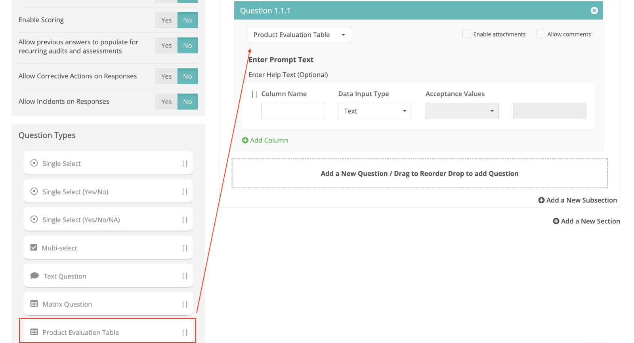The width and height of the screenshot is (634, 343).
Task: Open the Acceptance Values dropdown
Action: tap(462, 111)
